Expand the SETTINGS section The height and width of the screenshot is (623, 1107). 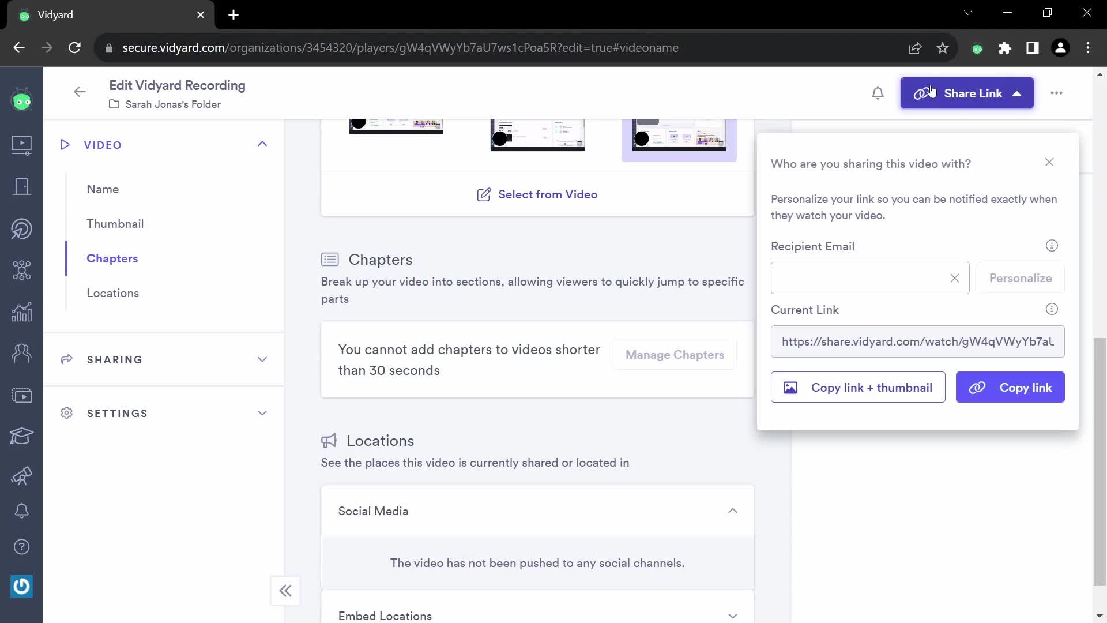point(262,413)
